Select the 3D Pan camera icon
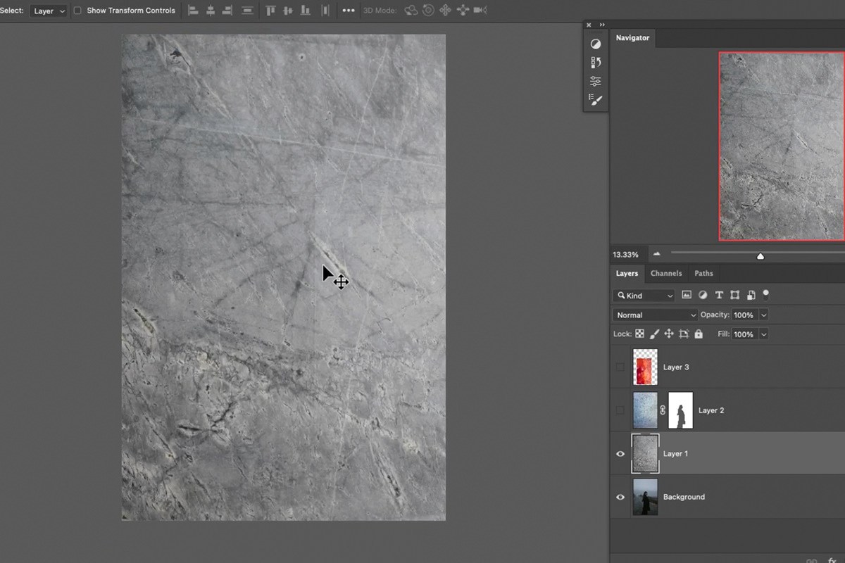Screen dimensions: 845x563 click(445, 11)
